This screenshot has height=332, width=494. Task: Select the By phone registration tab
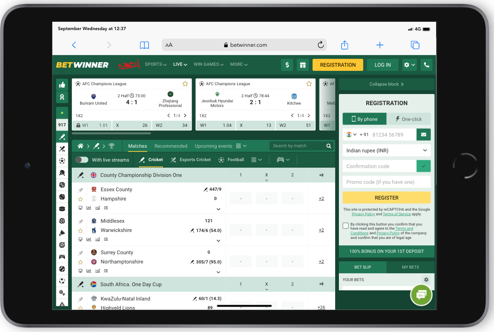(x=364, y=119)
